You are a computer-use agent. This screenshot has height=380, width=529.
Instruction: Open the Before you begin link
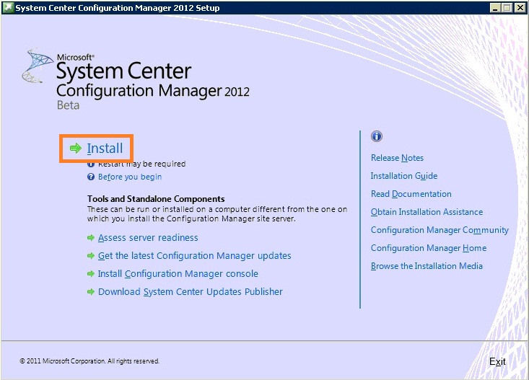130,177
